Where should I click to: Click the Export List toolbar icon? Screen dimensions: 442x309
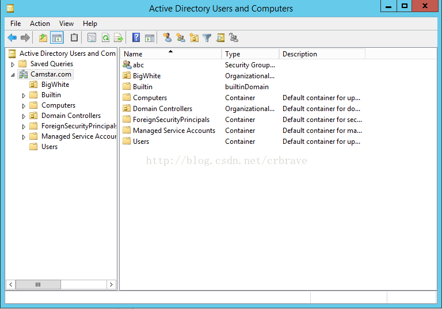[x=119, y=37]
